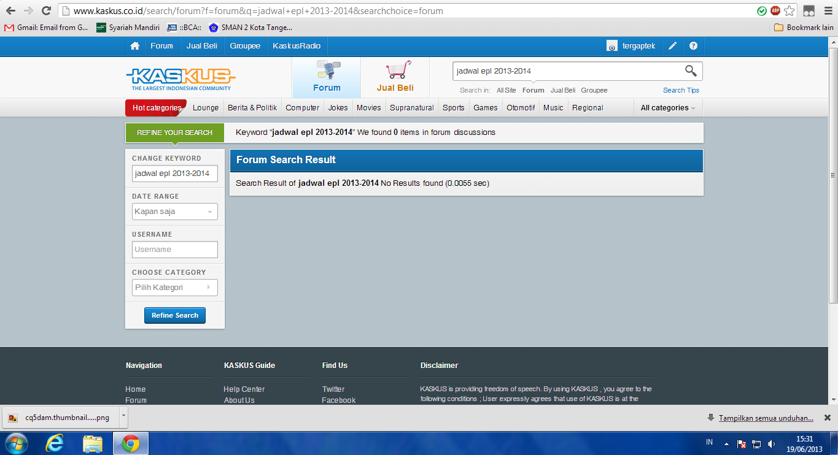Open the Help Center footer link
The image size is (838, 455).
pos(244,389)
